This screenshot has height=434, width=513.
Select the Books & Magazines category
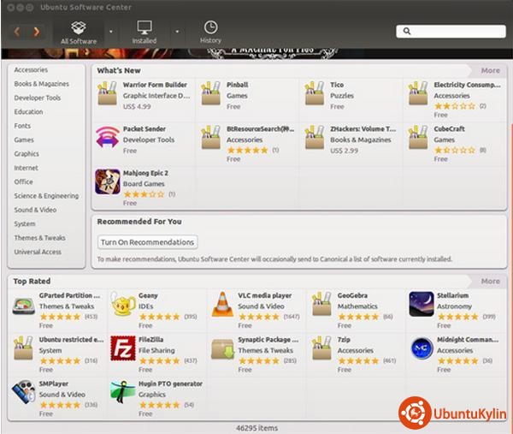pos(42,84)
